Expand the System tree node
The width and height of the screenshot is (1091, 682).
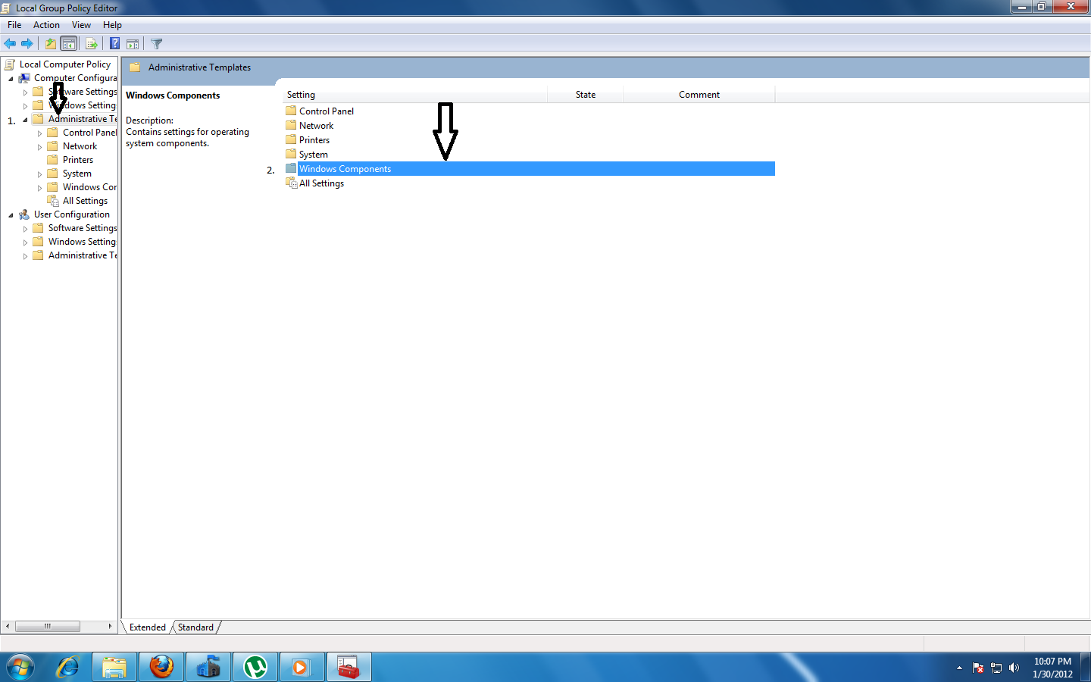point(39,174)
